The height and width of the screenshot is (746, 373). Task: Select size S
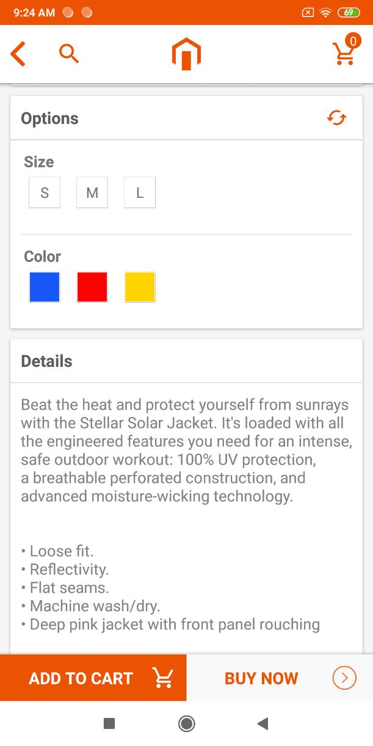(45, 193)
